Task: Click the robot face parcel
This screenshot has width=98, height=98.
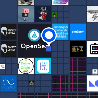Action: [x=92, y=49]
